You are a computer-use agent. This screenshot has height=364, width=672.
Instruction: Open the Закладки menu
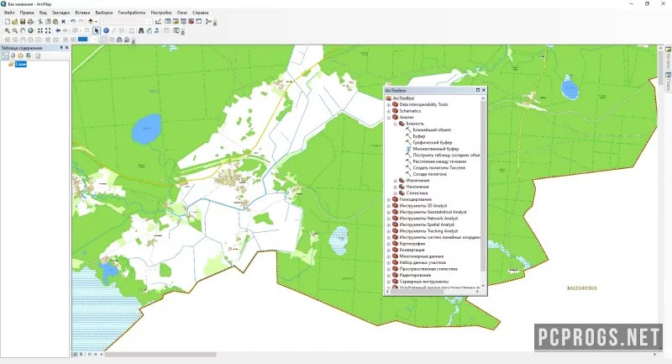(60, 13)
